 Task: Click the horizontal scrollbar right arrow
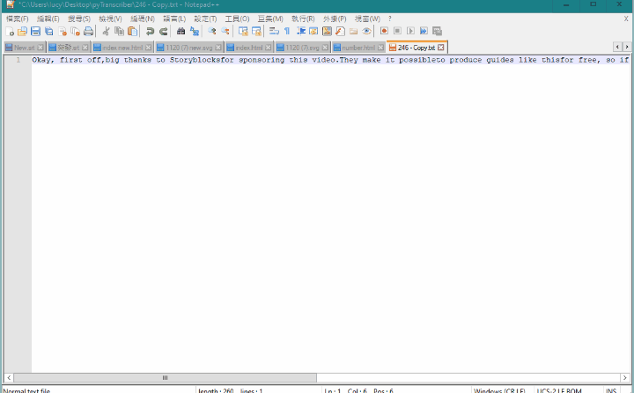pyautogui.click(x=625, y=378)
